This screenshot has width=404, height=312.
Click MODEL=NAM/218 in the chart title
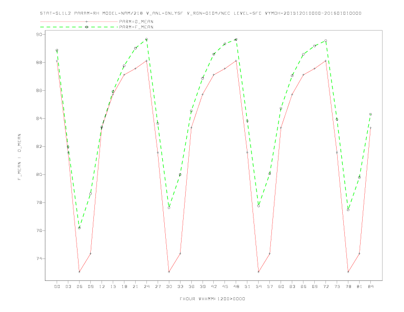click(122, 13)
